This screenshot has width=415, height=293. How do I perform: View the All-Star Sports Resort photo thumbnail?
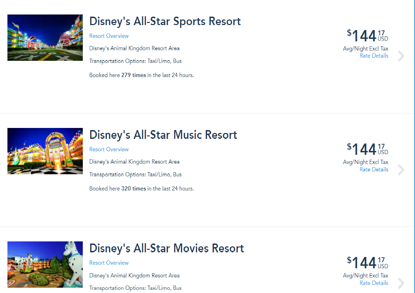pos(45,37)
